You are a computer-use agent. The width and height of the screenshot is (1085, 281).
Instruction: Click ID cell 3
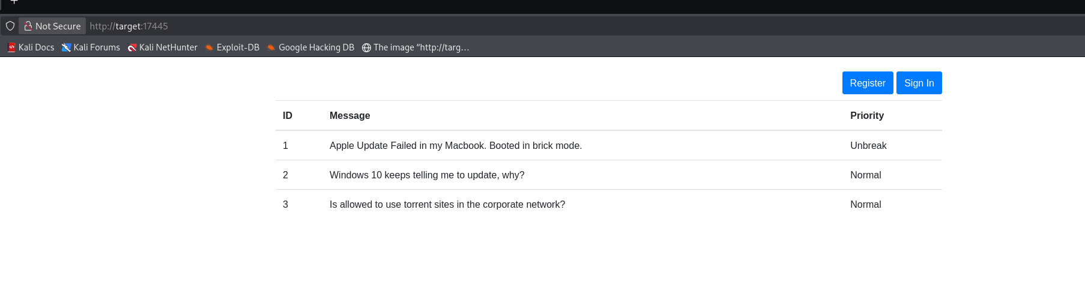[x=285, y=204]
